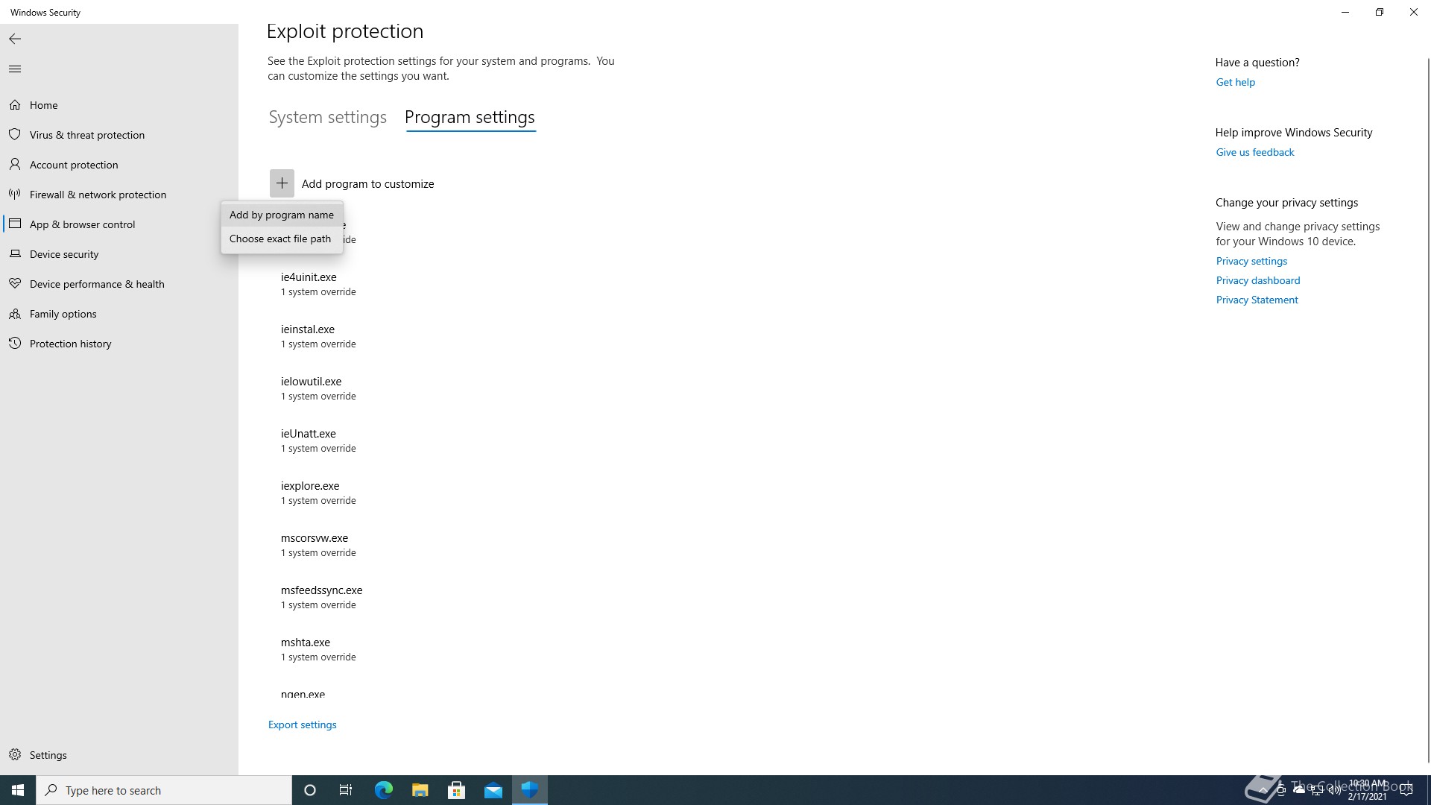Open Virus & threat protection shield icon

click(x=14, y=135)
